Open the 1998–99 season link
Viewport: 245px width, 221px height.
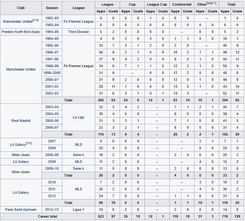click(52, 66)
